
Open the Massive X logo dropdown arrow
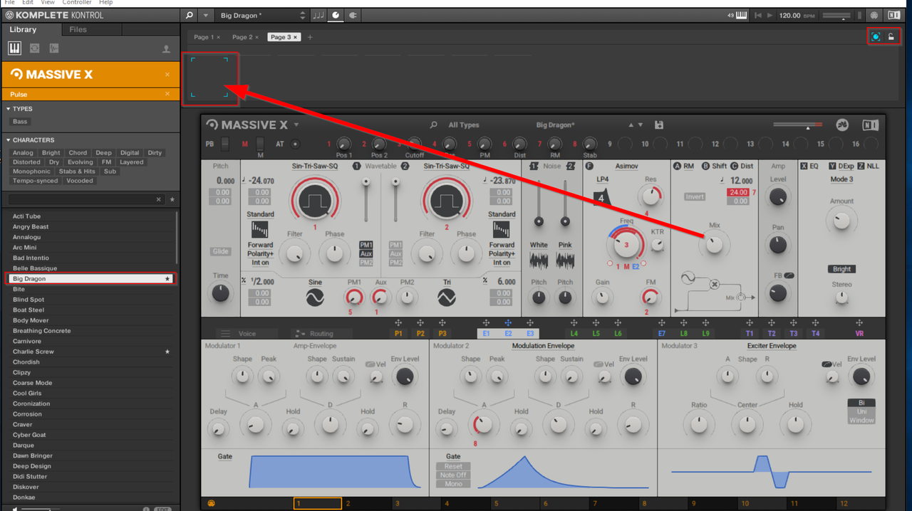[296, 125]
